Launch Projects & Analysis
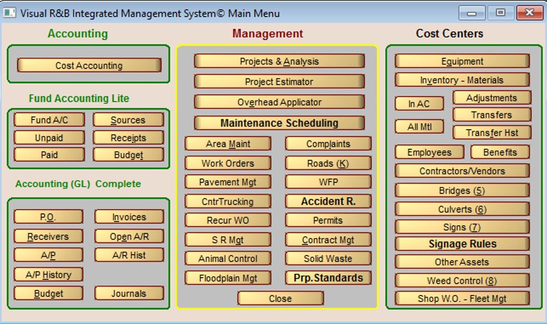The width and height of the screenshot is (547, 324). (x=279, y=61)
